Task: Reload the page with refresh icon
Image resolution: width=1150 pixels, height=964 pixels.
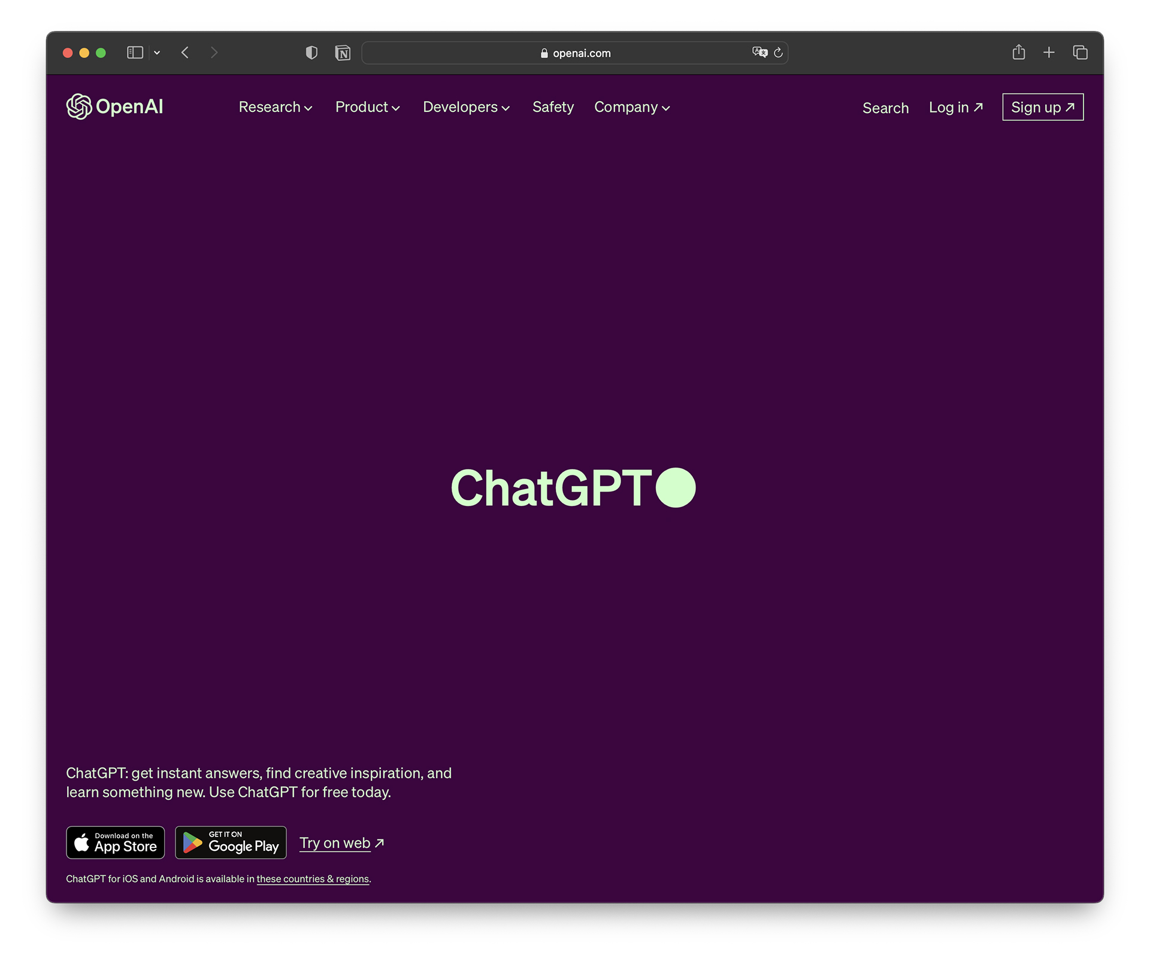Action: pyautogui.click(x=779, y=53)
